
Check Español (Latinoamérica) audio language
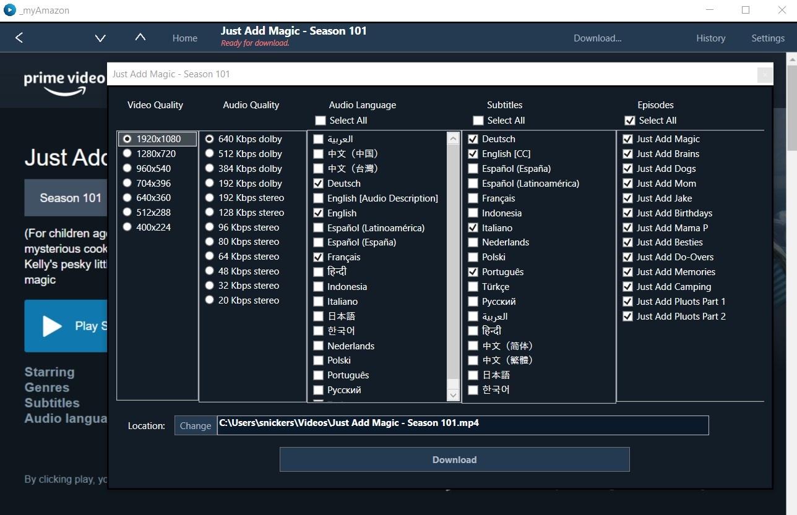(318, 228)
